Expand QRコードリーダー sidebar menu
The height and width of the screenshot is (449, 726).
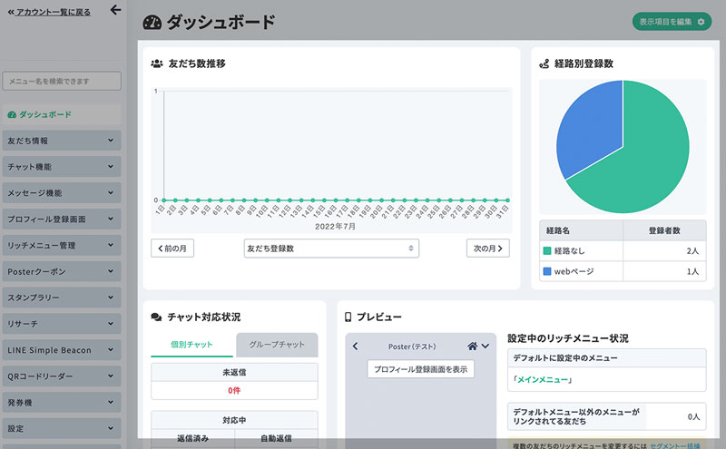click(x=62, y=376)
